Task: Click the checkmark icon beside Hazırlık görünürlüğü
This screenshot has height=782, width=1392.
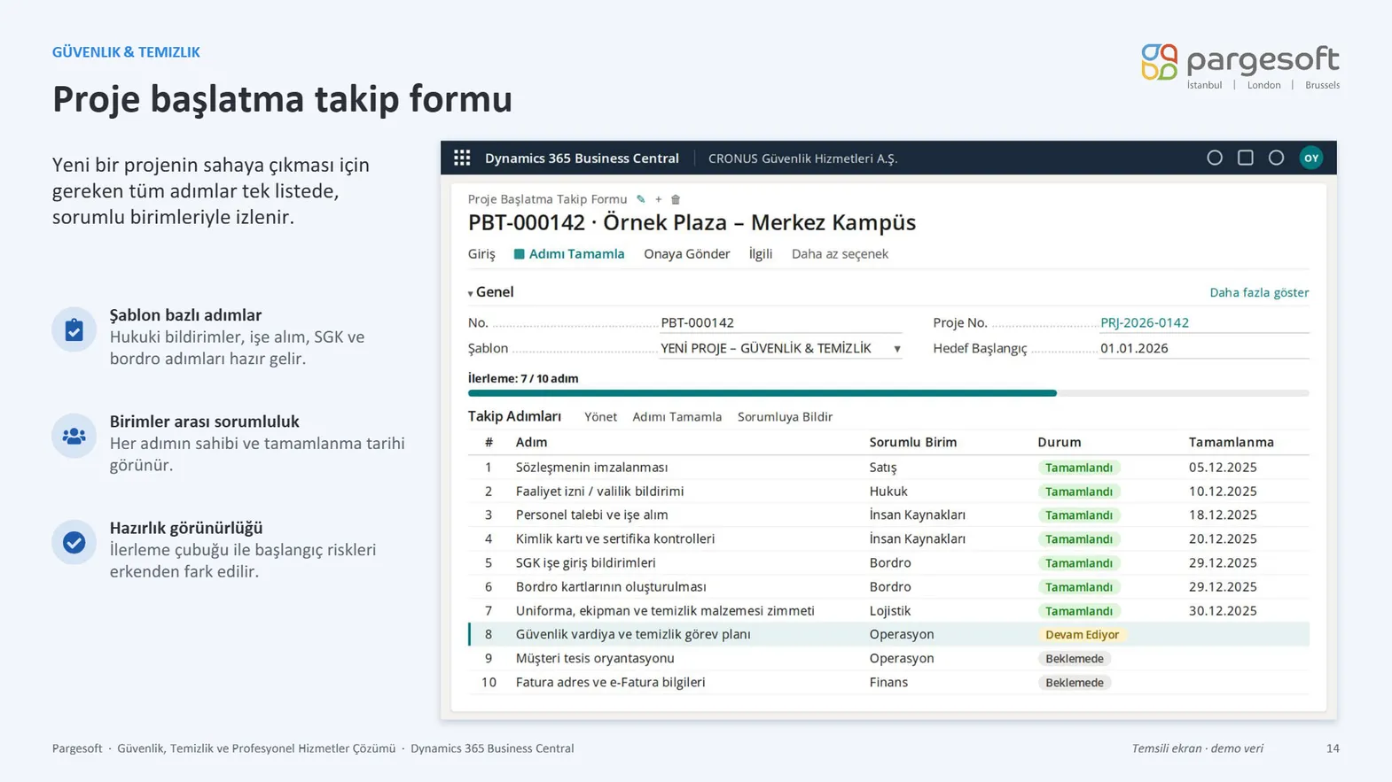Action: pyautogui.click(x=74, y=542)
